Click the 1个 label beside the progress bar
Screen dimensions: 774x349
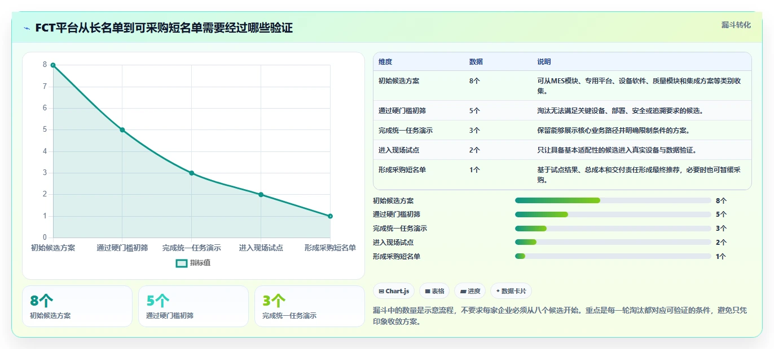coord(721,256)
